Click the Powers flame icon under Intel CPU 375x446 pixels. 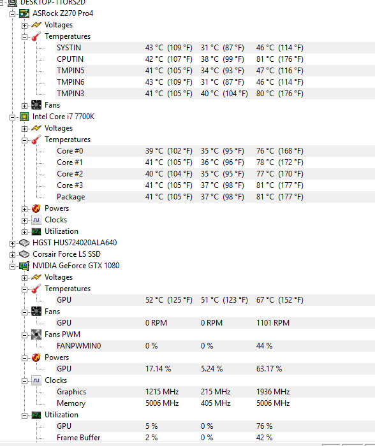click(x=36, y=208)
